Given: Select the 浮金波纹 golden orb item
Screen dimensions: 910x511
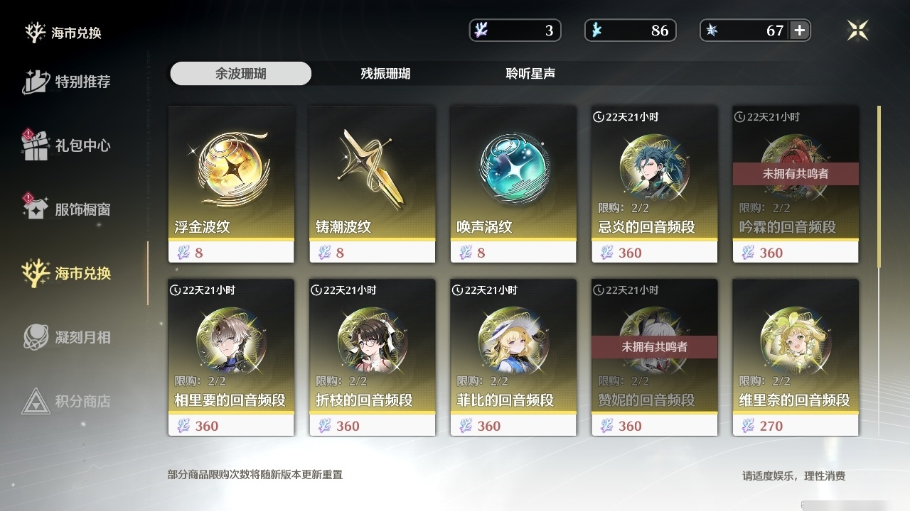Looking at the screenshot, I should coord(231,185).
